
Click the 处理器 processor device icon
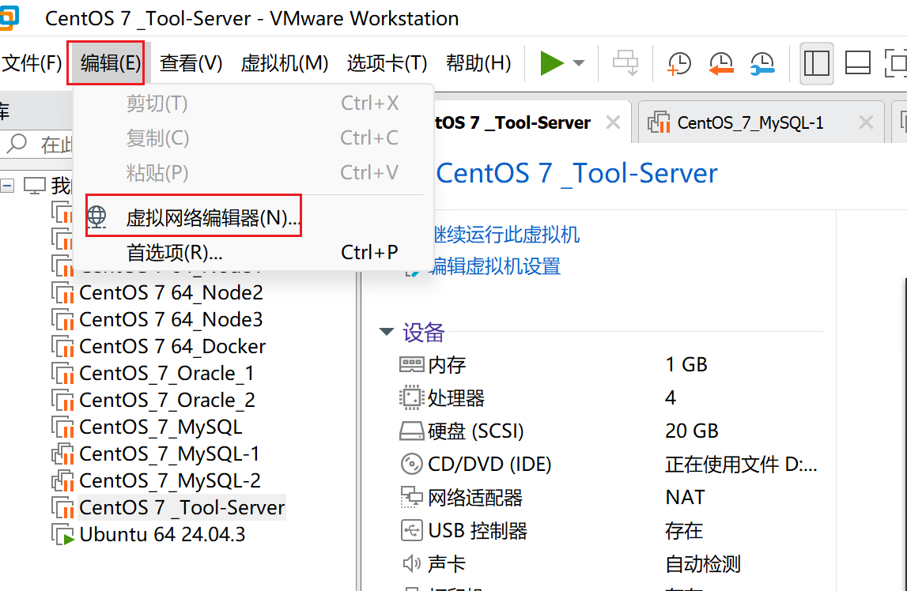411,397
